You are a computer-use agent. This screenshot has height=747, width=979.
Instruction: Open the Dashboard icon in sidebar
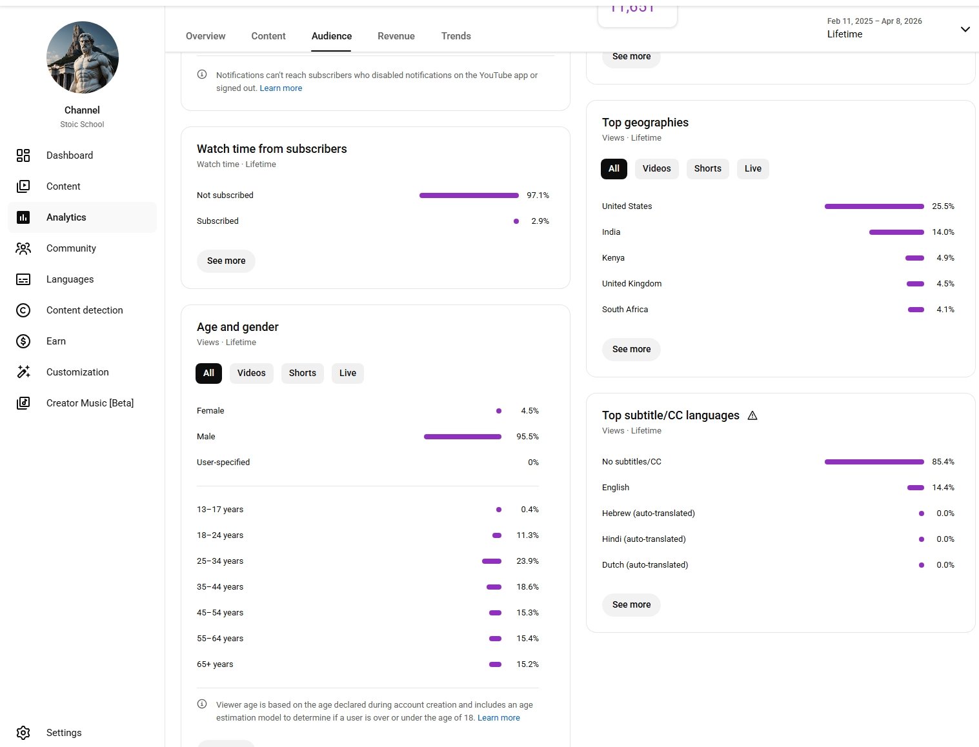pyautogui.click(x=23, y=155)
